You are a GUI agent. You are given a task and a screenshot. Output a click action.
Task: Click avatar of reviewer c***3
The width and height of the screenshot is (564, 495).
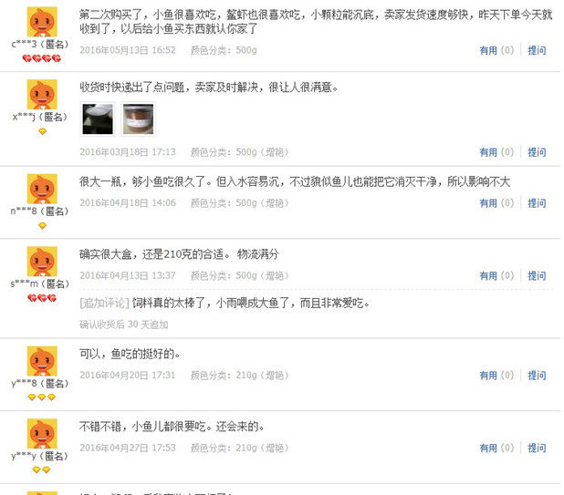(x=42, y=22)
